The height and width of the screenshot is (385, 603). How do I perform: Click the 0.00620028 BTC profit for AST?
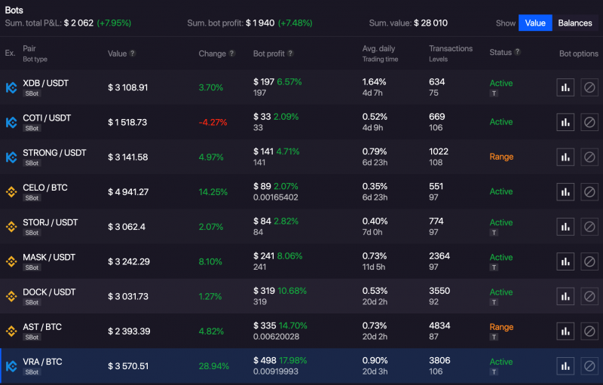pyautogui.click(x=276, y=337)
